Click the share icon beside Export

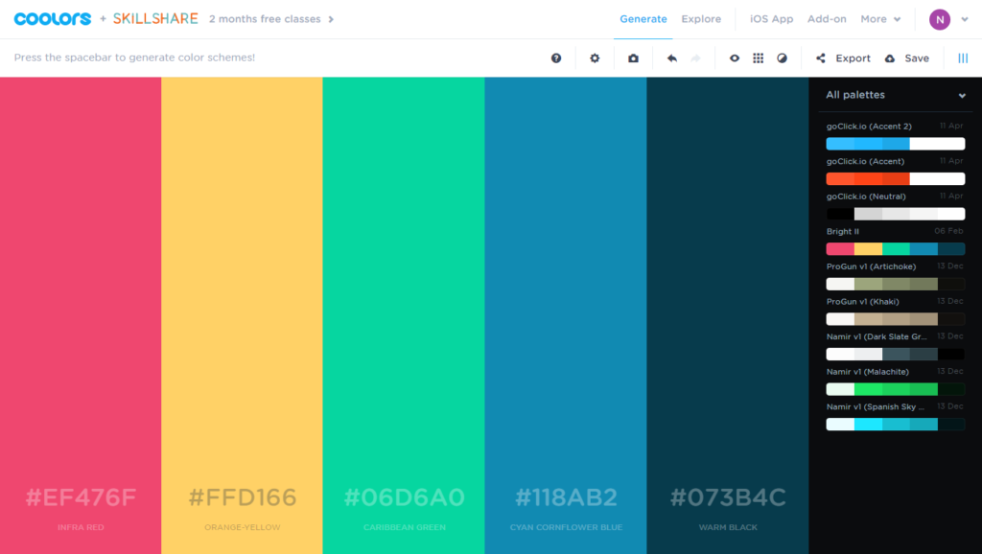tap(821, 58)
